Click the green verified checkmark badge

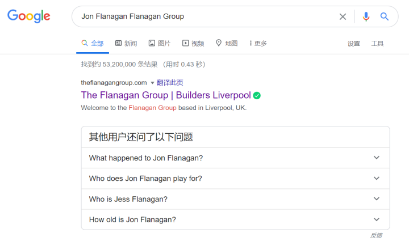pyautogui.click(x=257, y=95)
